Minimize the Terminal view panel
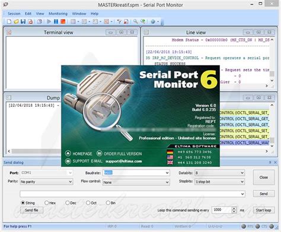This screenshot has width=281, height=232. click(110, 32)
